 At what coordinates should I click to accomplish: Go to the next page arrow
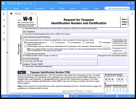(x=74, y=96)
